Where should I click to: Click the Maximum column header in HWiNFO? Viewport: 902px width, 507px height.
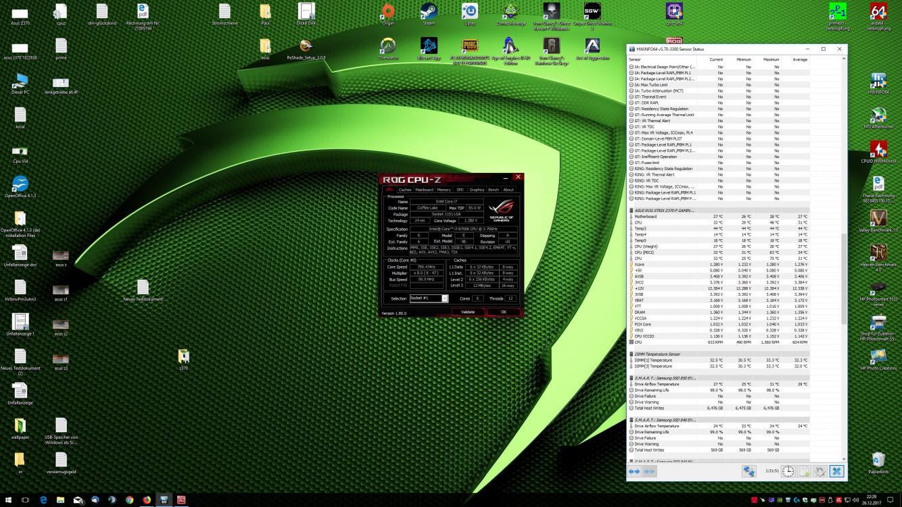point(771,59)
